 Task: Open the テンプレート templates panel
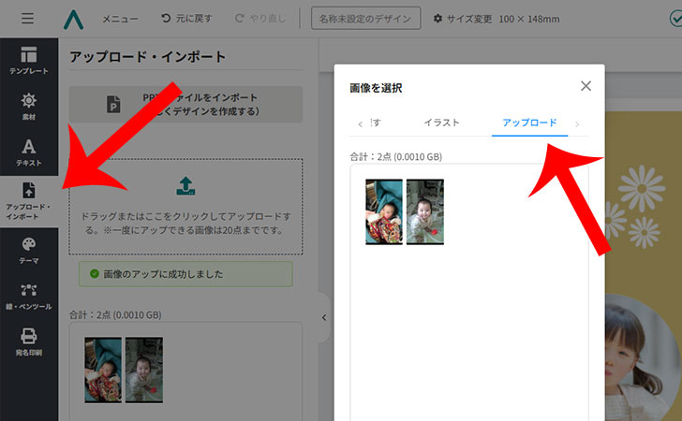(x=29, y=60)
